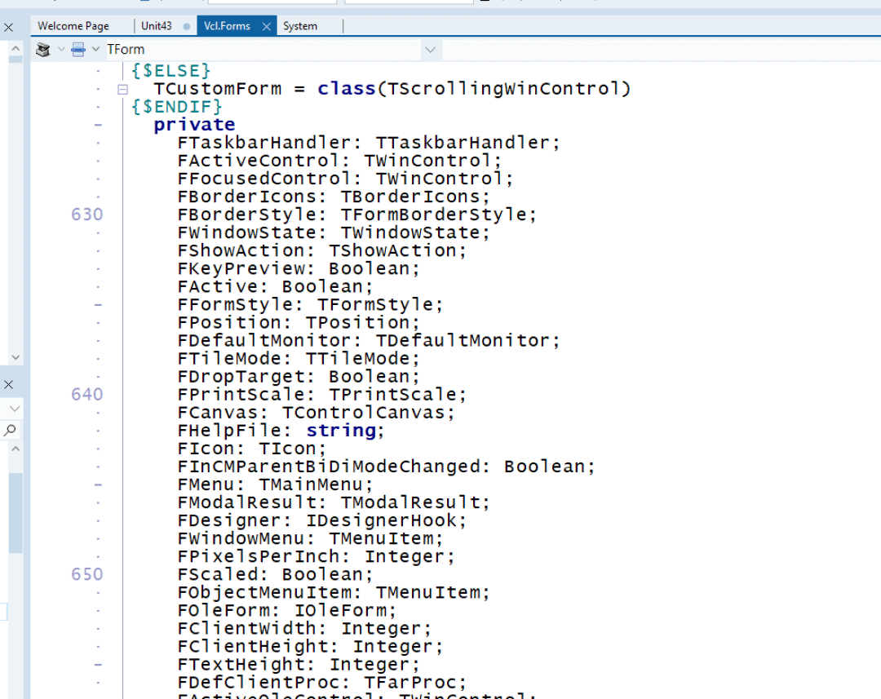The height and width of the screenshot is (699, 881).
Task: Click the FBorderIcons declaration line
Action: [334, 197]
